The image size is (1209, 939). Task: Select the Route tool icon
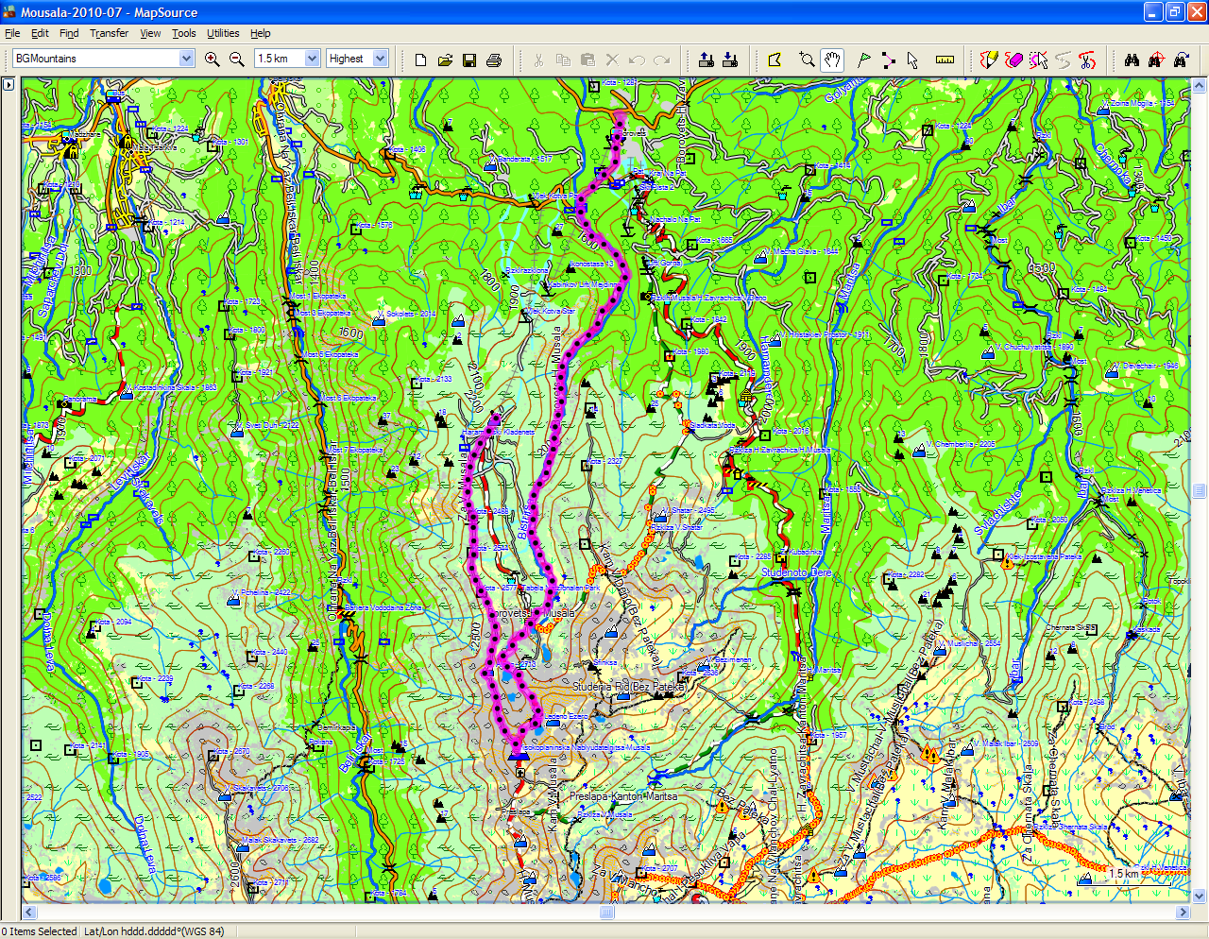pos(889,60)
